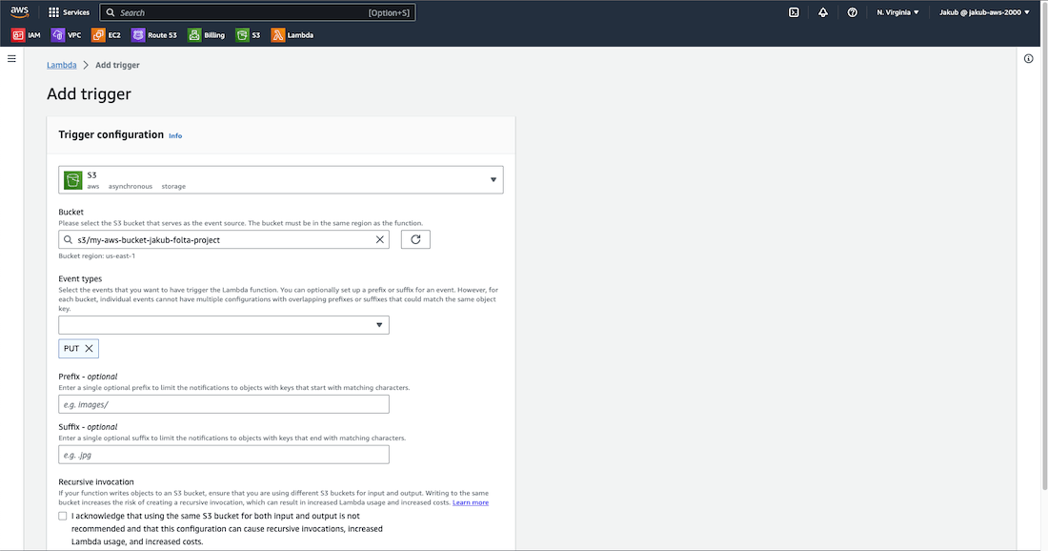Open the notifications bell
1048x551 pixels.
point(823,12)
